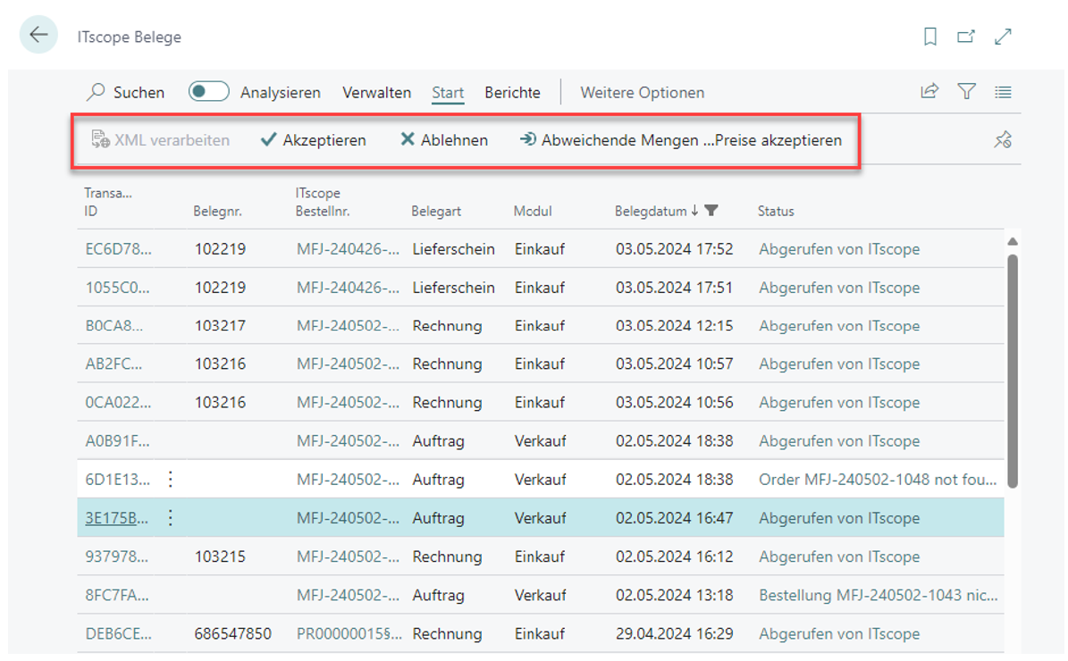The width and height of the screenshot is (1068, 661).
Task: Click the Ablehnen button
Action: pos(444,140)
